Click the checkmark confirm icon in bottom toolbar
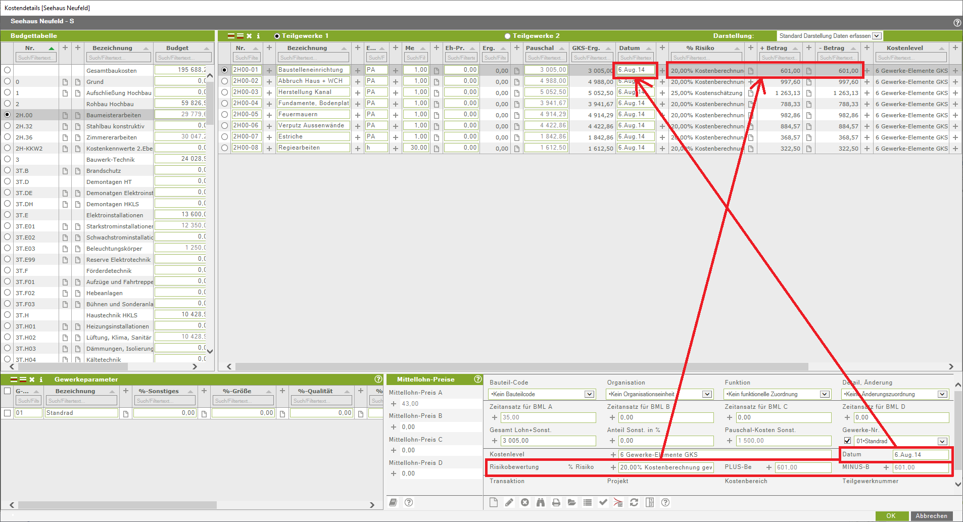 [603, 502]
